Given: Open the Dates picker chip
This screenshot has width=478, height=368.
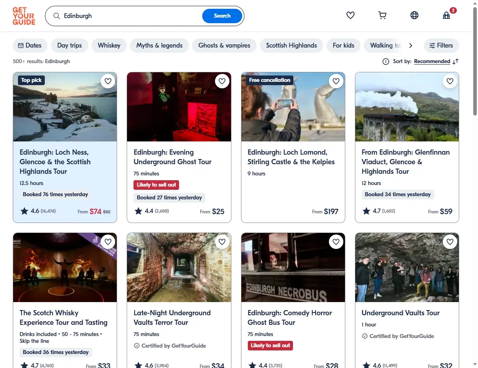Looking at the screenshot, I should [30, 46].
